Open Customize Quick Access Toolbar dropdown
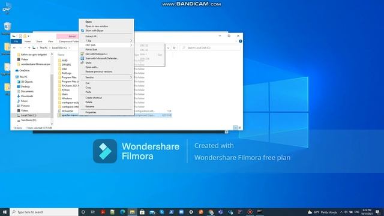Image resolution: width=384 pixels, height=216 pixels. pos(29,36)
